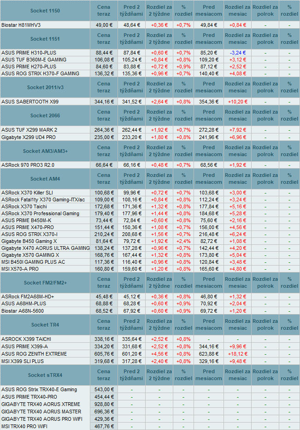Image resolution: width=300 pixels, height=430 pixels.
Task: Select ASUS TUF X299 MARK 2 name
Action: point(29,130)
